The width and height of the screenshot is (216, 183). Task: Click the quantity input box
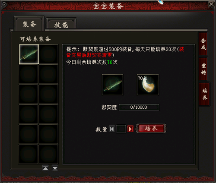coord(121,129)
